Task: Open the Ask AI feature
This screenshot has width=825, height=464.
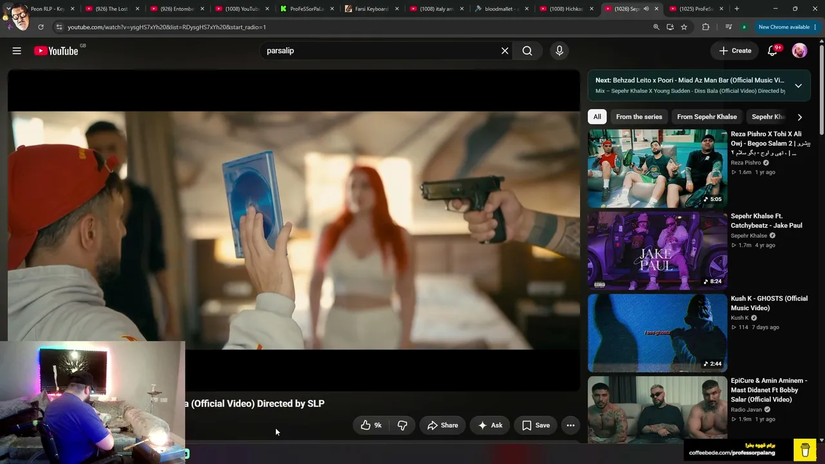Action: point(490,425)
